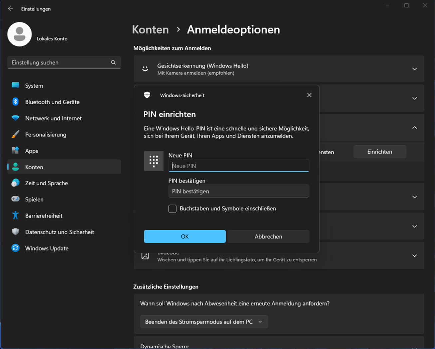435x349 pixels.
Task: Open the Beenden des Stromsparmodus dropdown
Action: [x=204, y=322]
